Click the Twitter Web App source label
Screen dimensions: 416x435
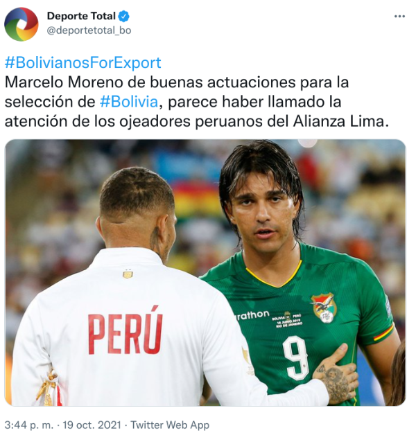coord(170,425)
